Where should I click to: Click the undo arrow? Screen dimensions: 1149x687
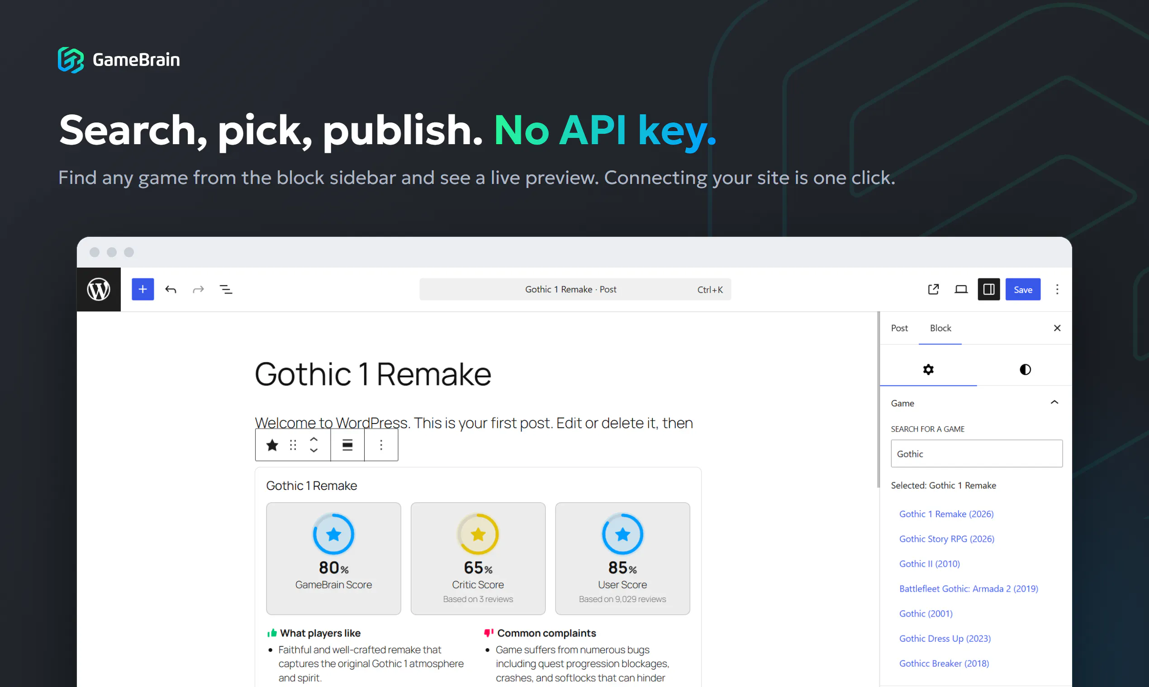click(171, 289)
